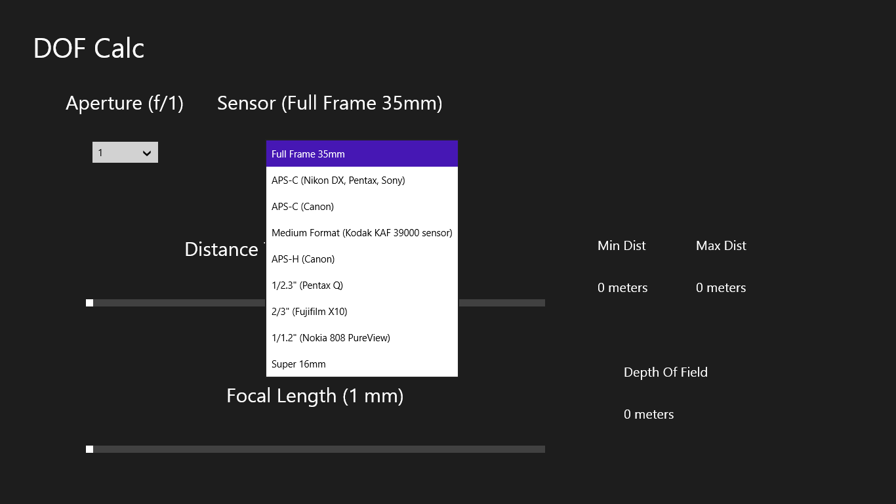Click the DOF Calc title
This screenshot has height=504, width=896.
pyautogui.click(x=89, y=49)
